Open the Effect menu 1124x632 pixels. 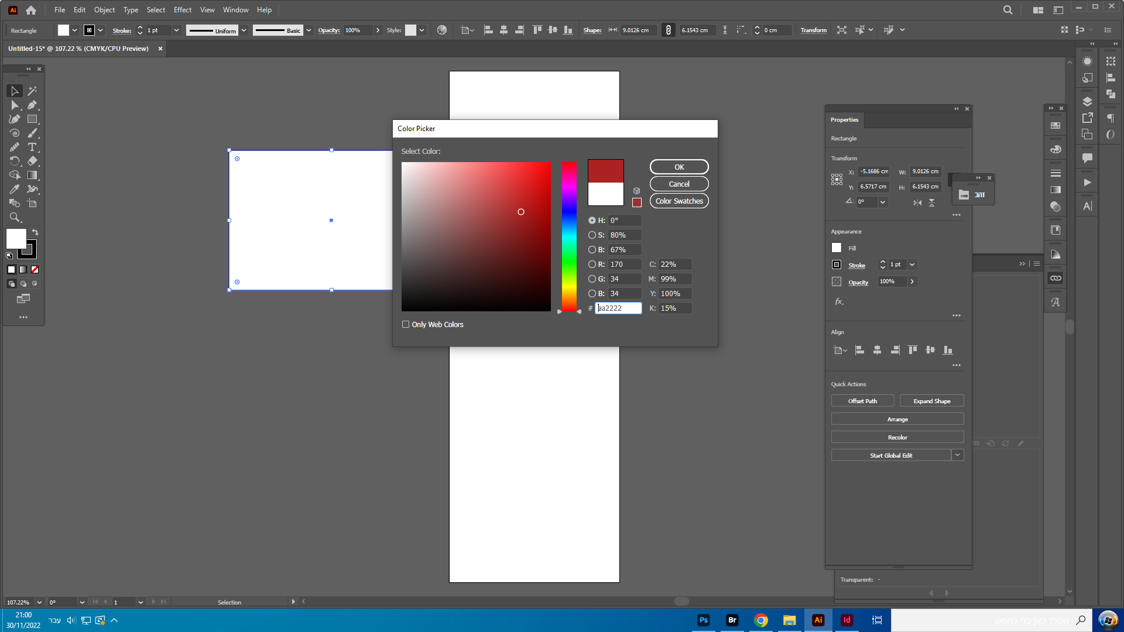coord(182,10)
